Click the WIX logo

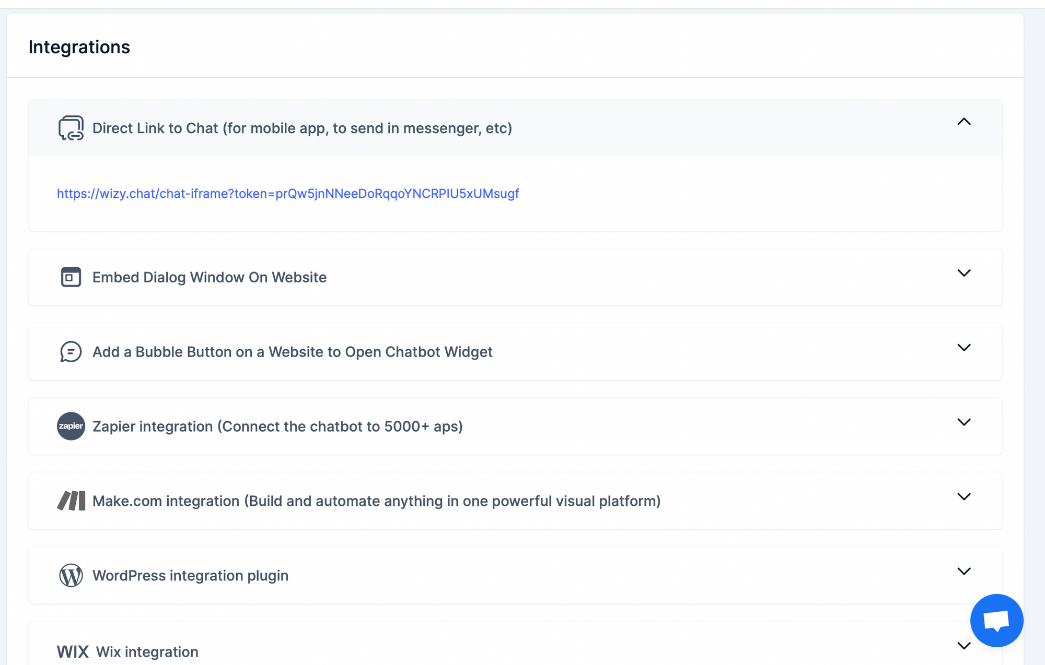(73, 651)
